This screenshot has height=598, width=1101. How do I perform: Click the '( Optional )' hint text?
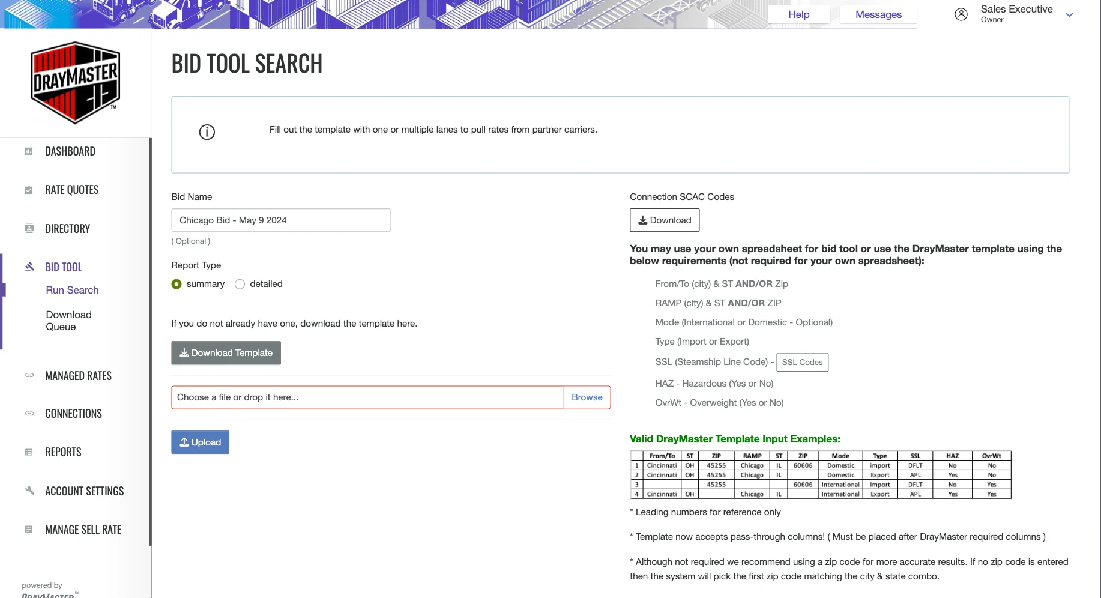pos(191,241)
